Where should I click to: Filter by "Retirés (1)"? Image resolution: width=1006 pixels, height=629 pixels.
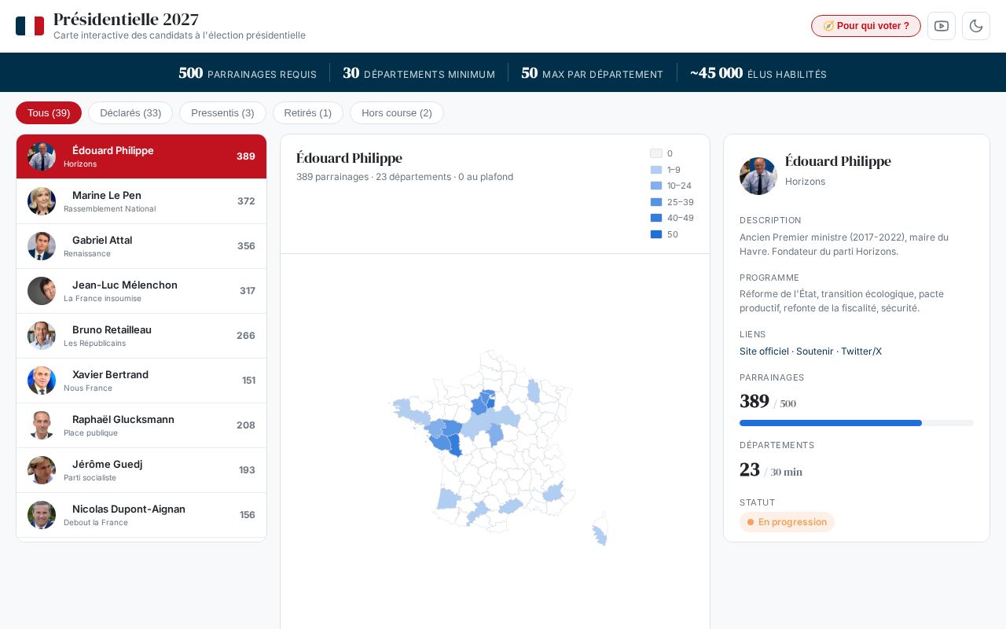308,113
